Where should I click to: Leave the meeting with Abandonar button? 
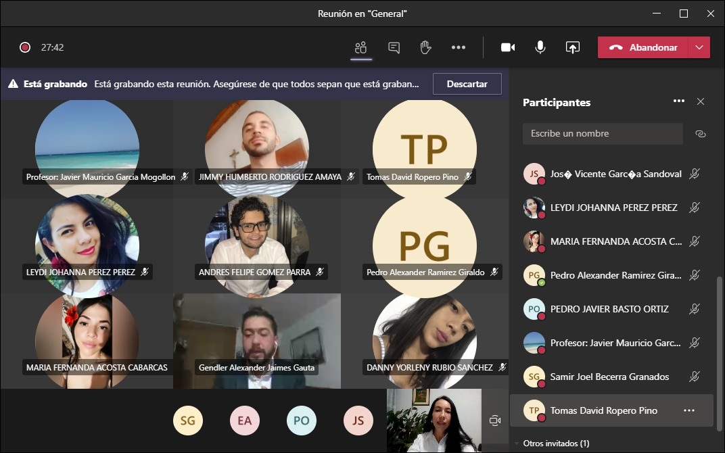[x=643, y=47]
